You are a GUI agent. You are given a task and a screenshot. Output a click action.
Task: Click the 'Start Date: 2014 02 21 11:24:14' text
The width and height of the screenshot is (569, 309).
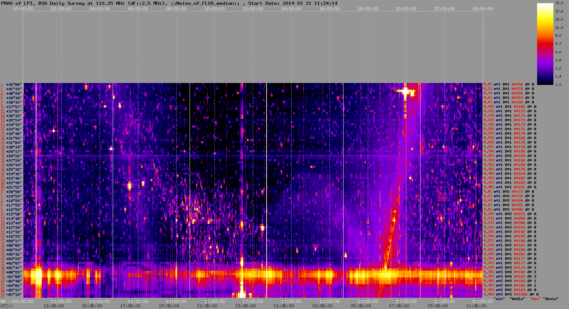coord(293,3)
